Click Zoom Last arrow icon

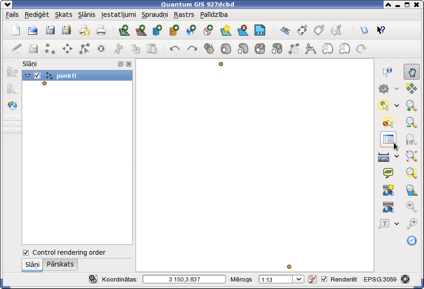click(412, 207)
